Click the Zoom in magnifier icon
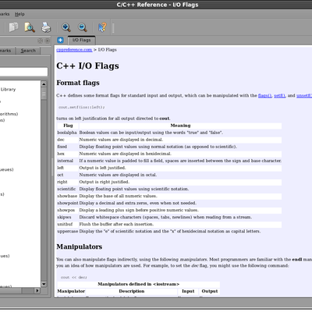 66,27
